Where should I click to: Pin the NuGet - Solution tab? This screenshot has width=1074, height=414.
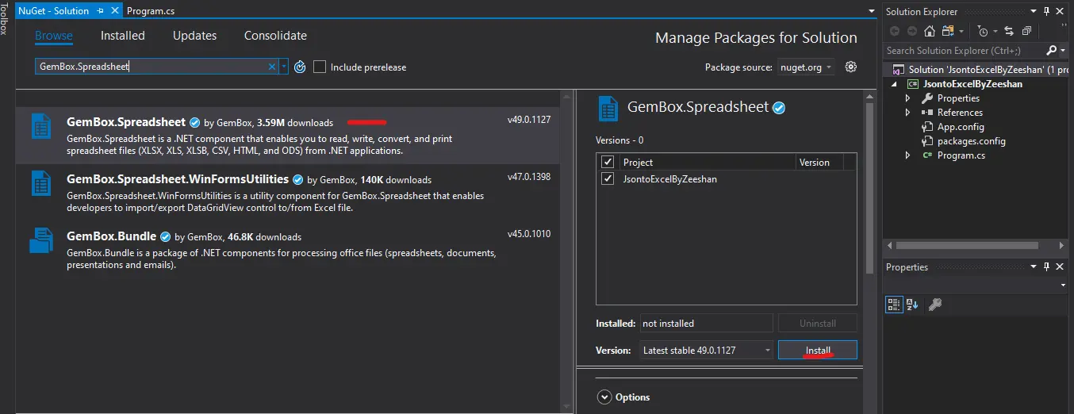click(100, 11)
